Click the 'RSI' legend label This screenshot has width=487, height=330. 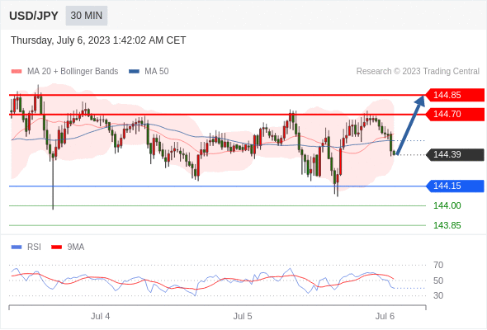pyautogui.click(x=34, y=247)
